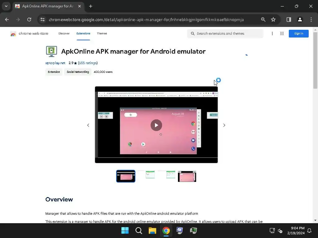Viewport: 318px width, 238px height.
Task: Open File Explorer from the taskbar
Action: [x=152, y=231]
